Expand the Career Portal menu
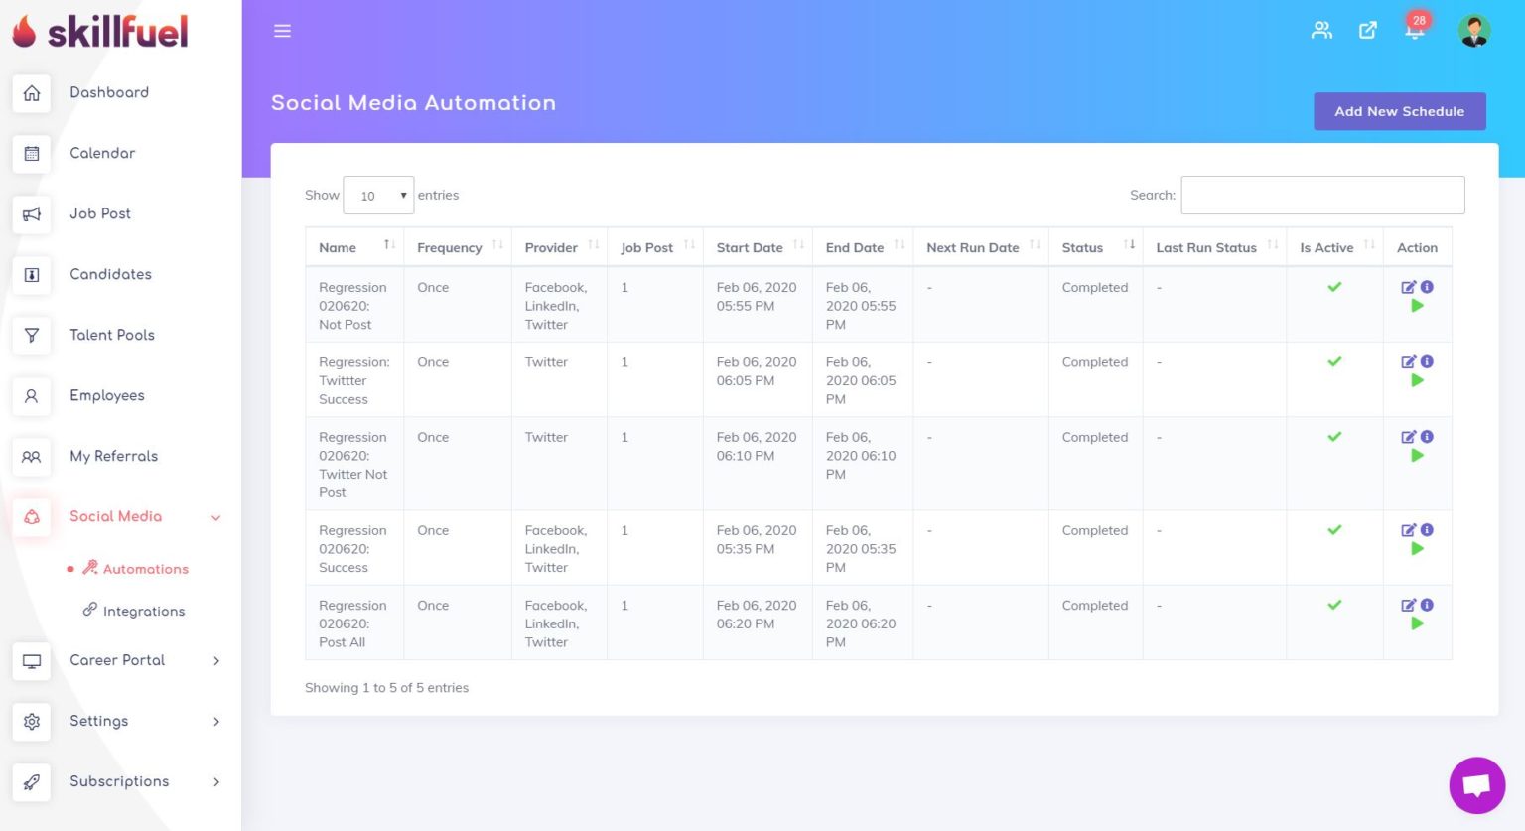The width and height of the screenshot is (1525, 831). click(116, 661)
